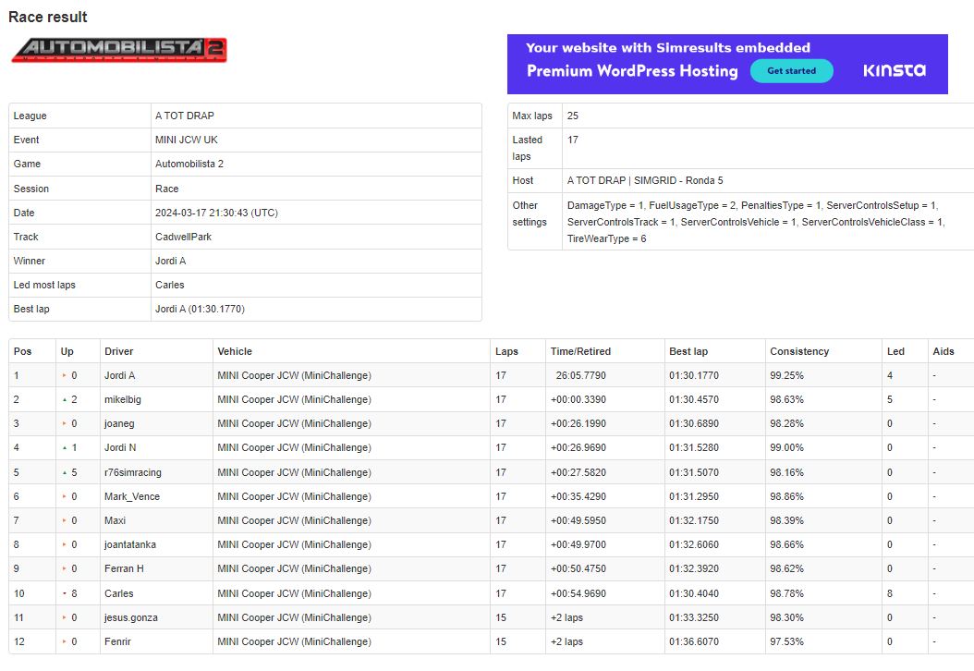Click the position change icon in the Fenrir row

coord(64,641)
